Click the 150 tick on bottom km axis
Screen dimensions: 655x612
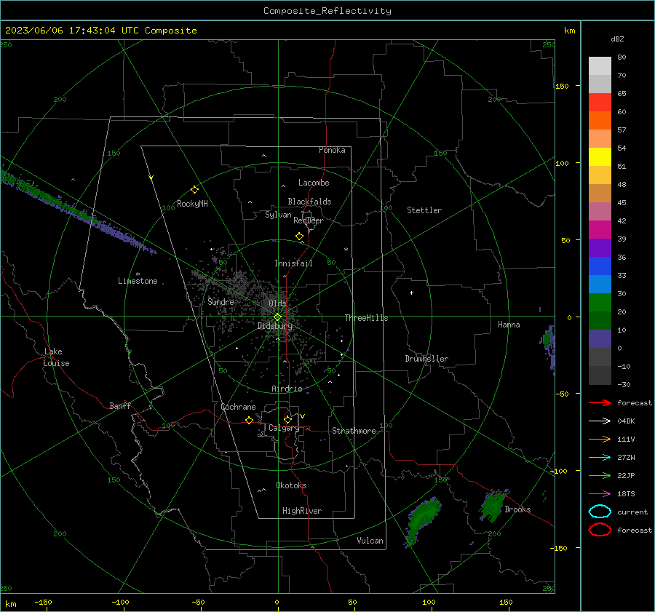tap(506, 602)
